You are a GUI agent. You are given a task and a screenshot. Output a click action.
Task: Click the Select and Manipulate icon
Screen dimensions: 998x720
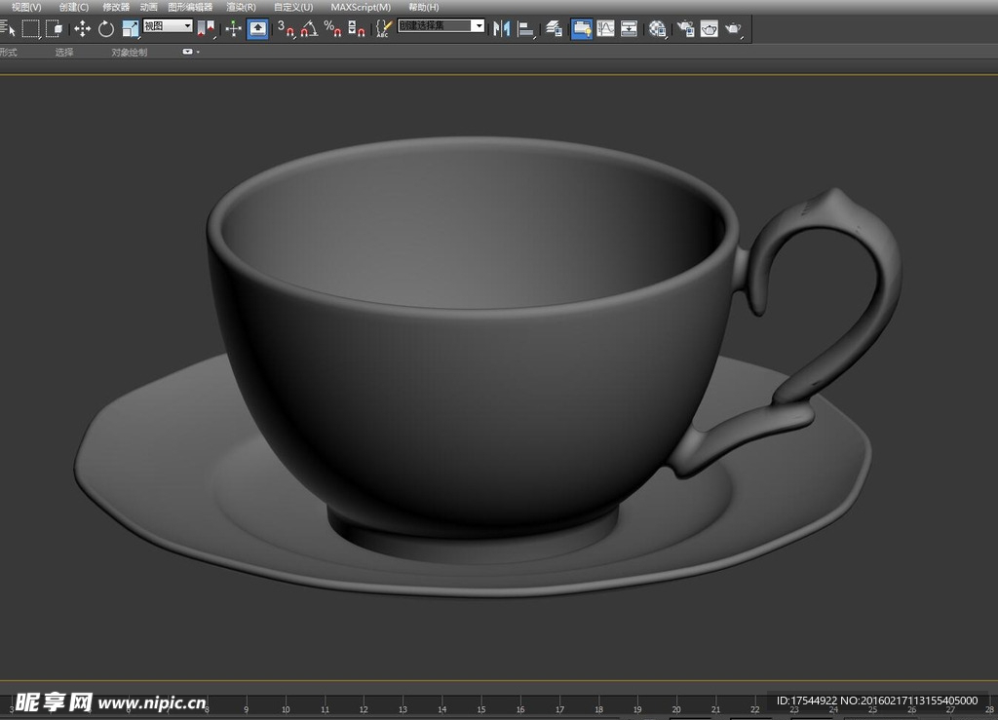click(233, 28)
